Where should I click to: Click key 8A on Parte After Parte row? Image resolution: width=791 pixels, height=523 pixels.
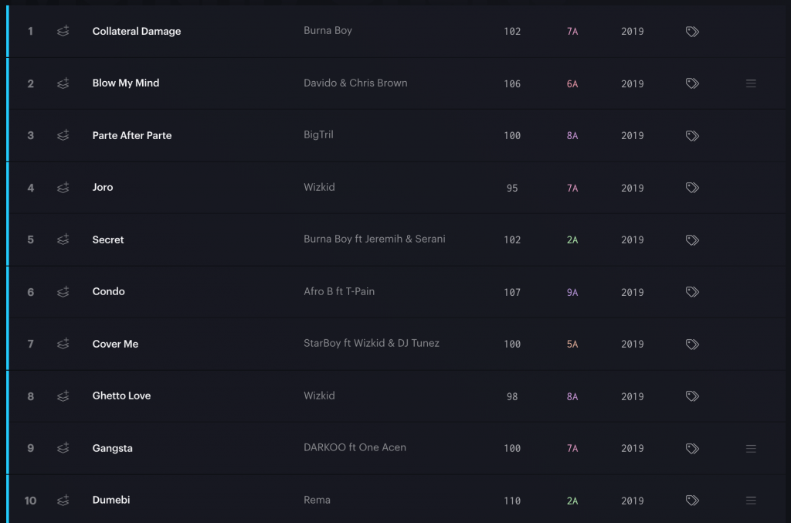pyautogui.click(x=572, y=136)
